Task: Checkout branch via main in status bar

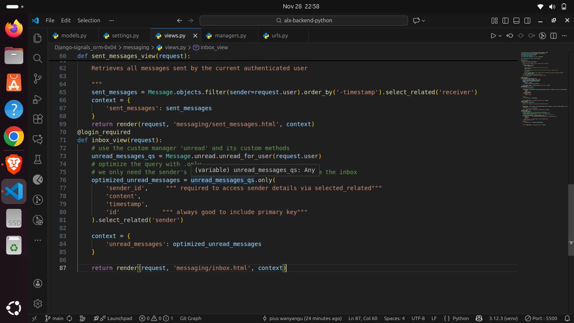Action: point(54,318)
